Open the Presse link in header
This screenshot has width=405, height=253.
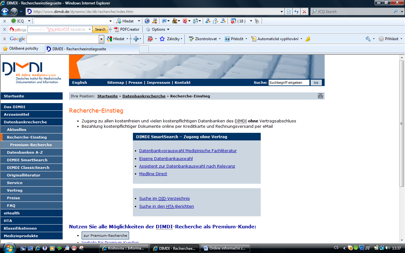pyautogui.click(x=135, y=83)
